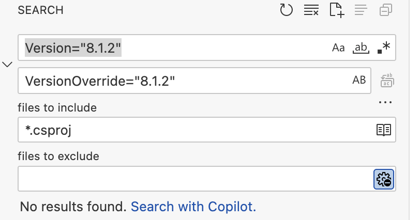Image resolution: width=420 pixels, height=220 pixels.
Task: Click the Replace All icon
Action: 387,80
